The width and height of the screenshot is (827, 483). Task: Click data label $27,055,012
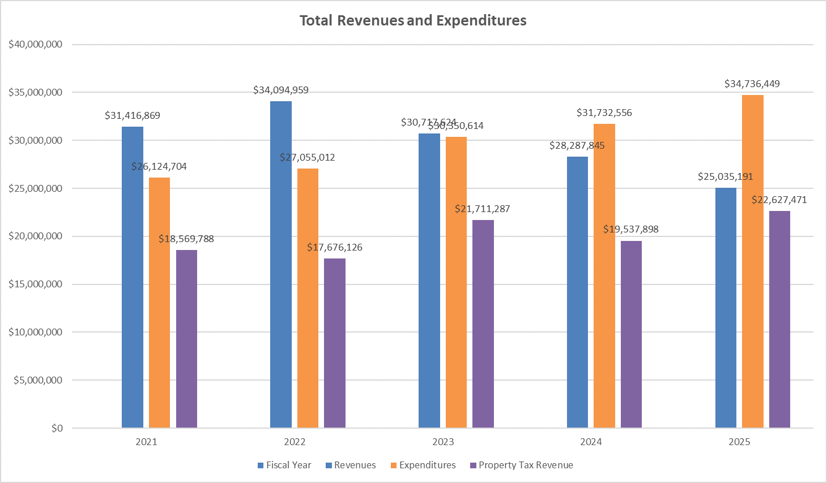308,157
